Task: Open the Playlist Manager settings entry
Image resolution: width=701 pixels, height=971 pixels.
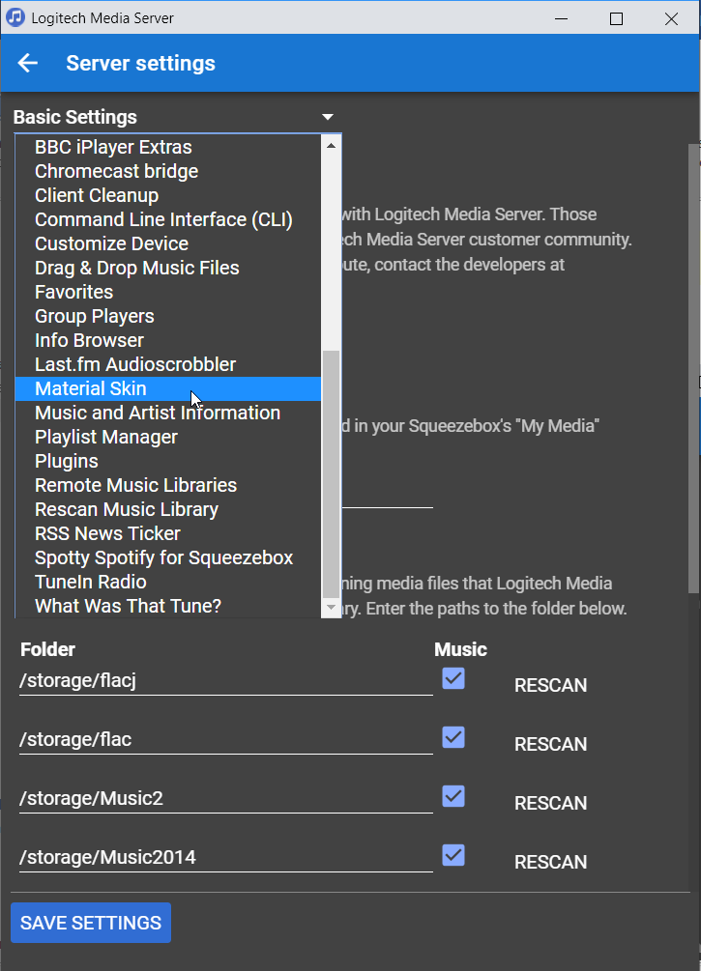Action: (x=106, y=437)
